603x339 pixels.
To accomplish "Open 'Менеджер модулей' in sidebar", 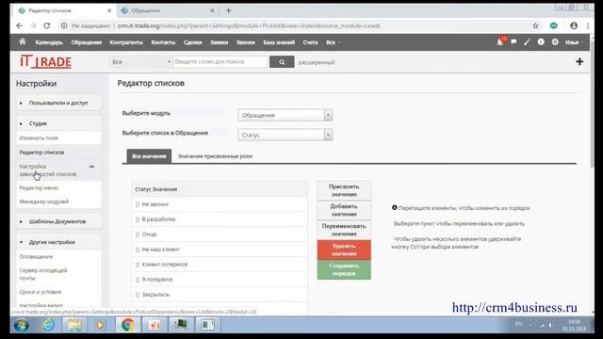I will coord(58,202).
